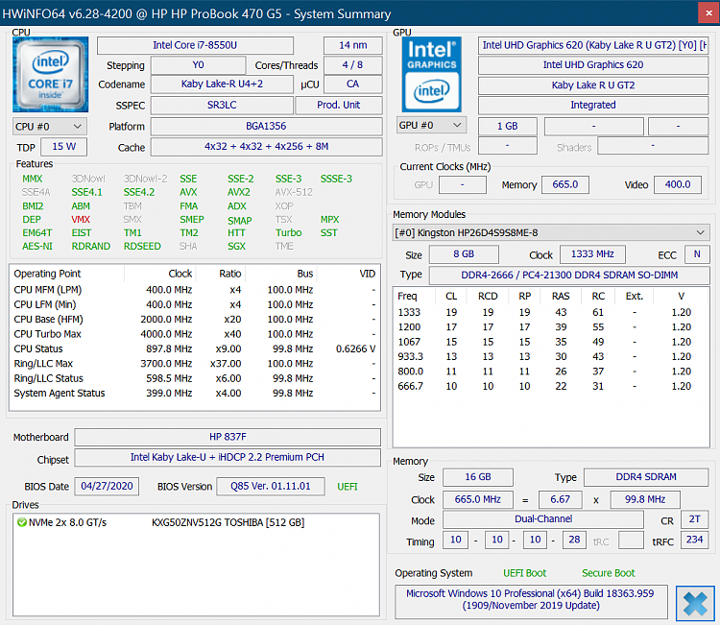Viewport: 720px width, 625px height.
Task: Click the green UEFI label beside BIOS Version
Action: point(348,487)
